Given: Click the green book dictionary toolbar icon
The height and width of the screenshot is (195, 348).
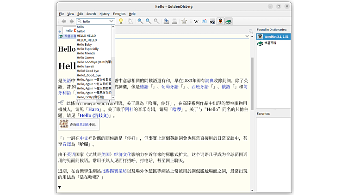Looking at the screenshot, I should coord(229,21).
